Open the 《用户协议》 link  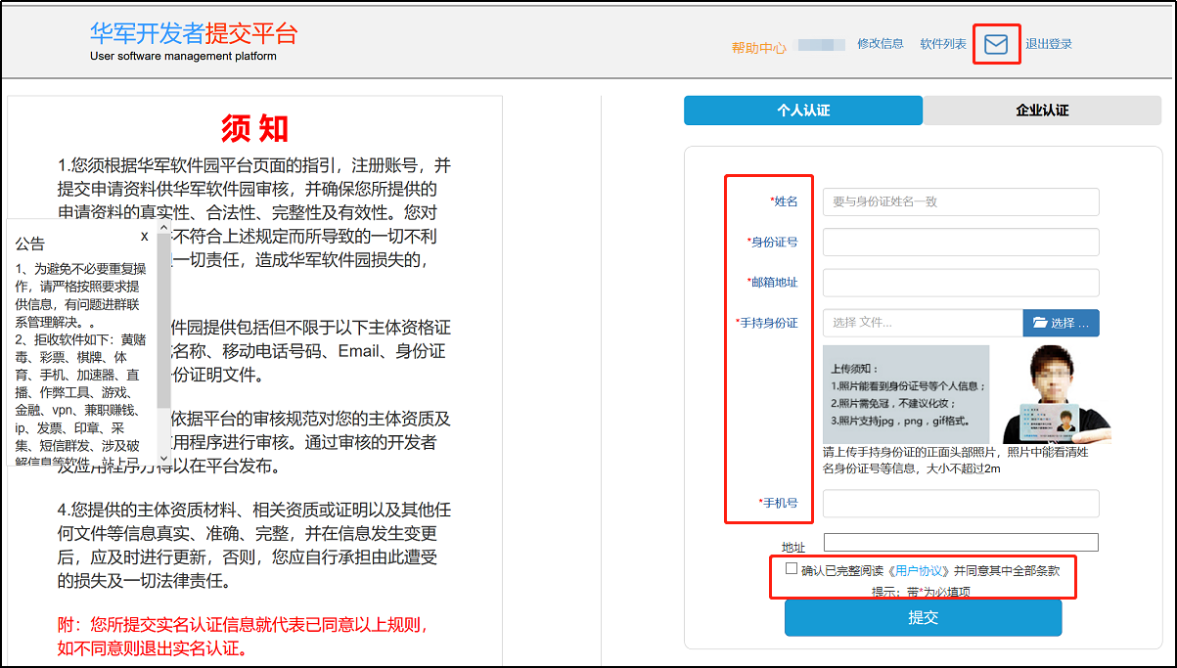920,570
